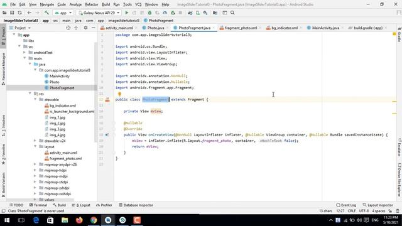Click the Search Everywhere magnifier icon
402x226 pixels.
pyautogui.click(x=232, y=13)
